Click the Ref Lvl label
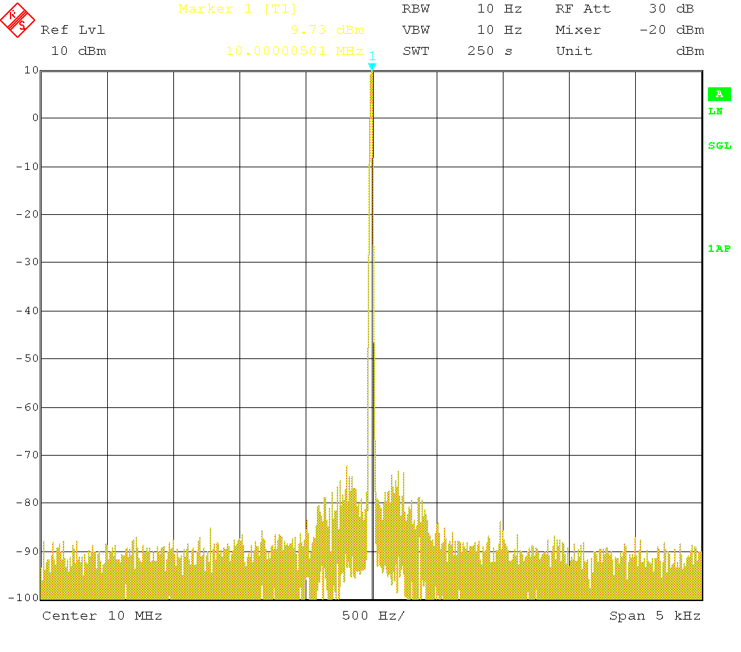This screenshot has width=741, height=652. (72, 30)
